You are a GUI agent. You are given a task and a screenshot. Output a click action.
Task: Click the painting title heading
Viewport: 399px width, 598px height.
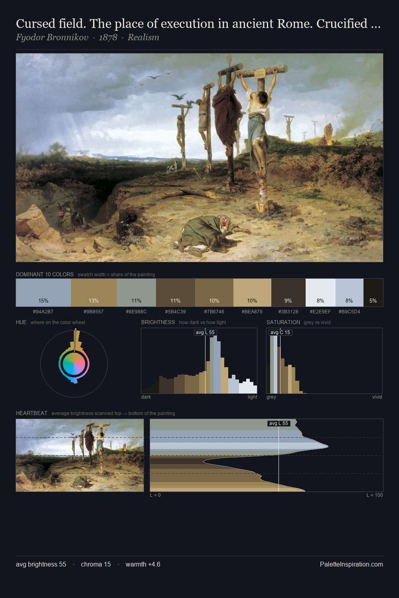(x=198, y=24)
